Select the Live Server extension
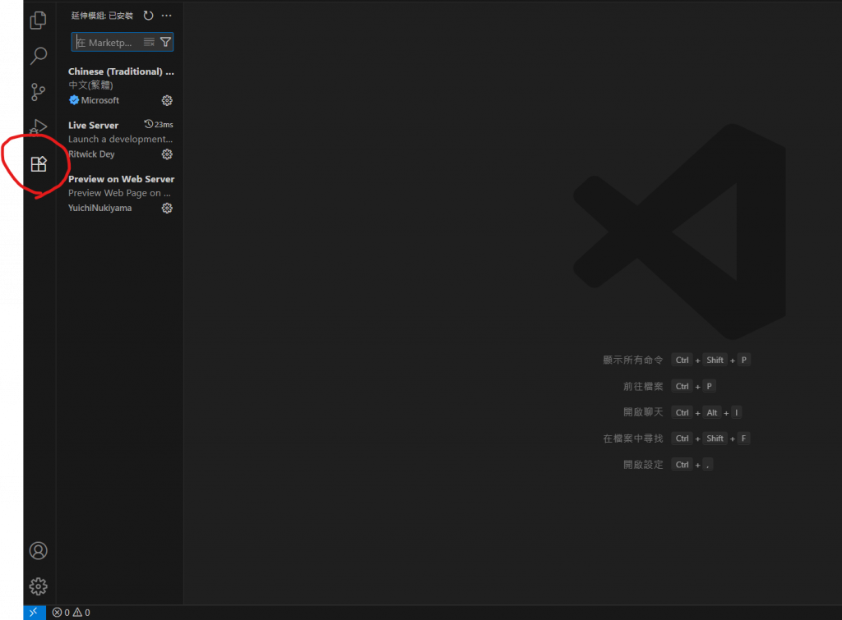This screenshot has height=620, width=842. (x=120, y=140)
